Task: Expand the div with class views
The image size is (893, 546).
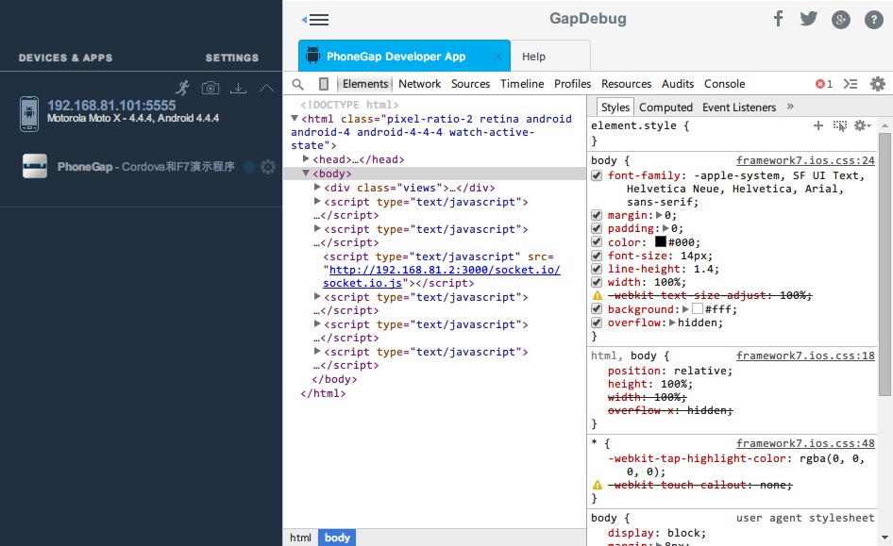Action: click(317, 187)
